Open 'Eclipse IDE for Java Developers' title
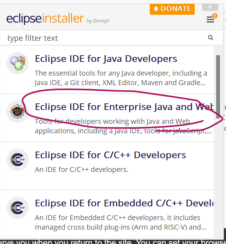 (106, 59)
